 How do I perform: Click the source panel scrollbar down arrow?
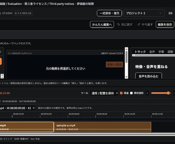point(126,77)
